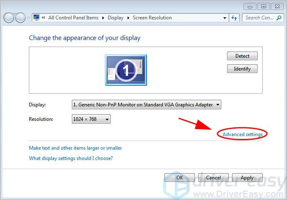287x200 pixels.
Task: Click Make text and other items larger link
Action: click(x=75, y=148)
